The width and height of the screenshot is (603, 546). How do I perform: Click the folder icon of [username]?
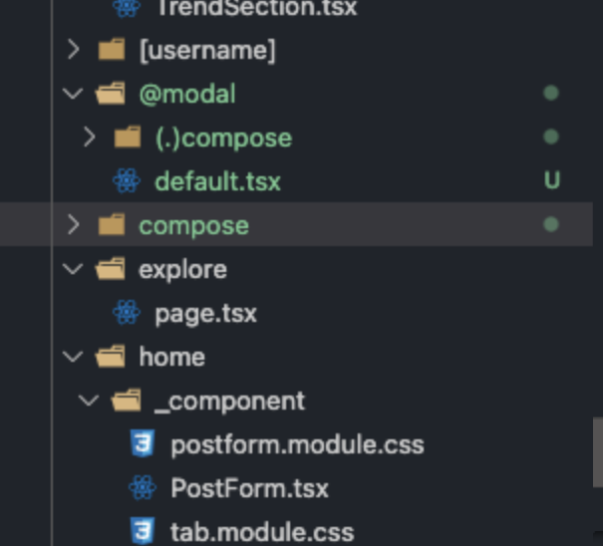[112, 49]
